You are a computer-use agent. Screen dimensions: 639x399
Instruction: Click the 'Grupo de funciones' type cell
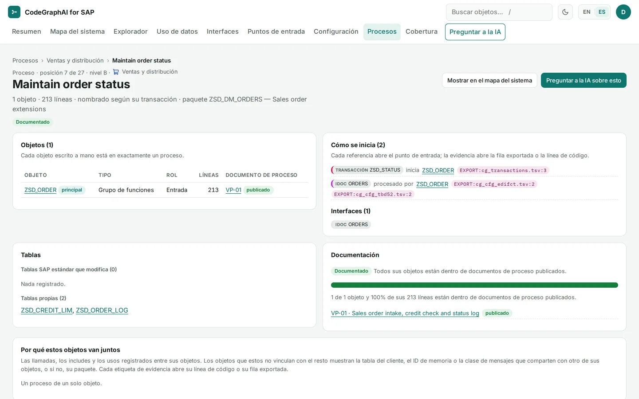(x=126, y=190)
